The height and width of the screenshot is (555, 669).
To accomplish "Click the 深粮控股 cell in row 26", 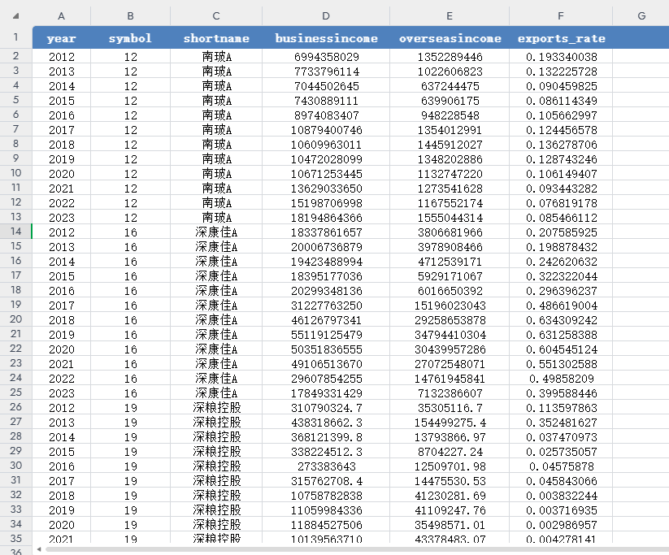I will 216,408.
